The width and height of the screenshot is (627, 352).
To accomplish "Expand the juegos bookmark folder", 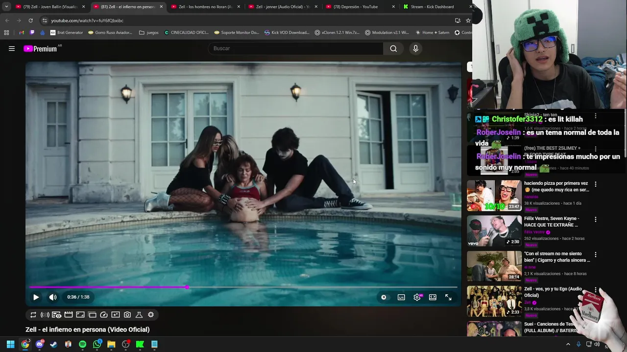I will pyautogui.click(x=149, y=33).
